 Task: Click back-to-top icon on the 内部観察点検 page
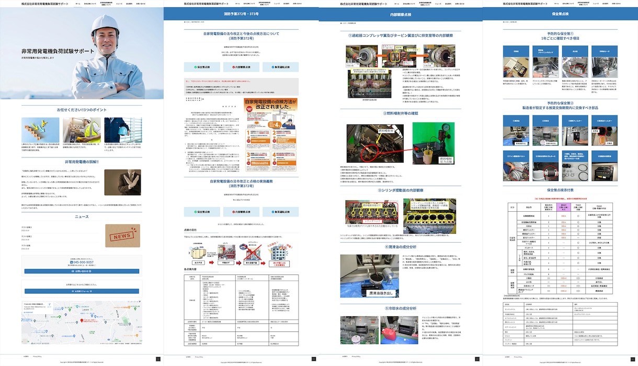point(477,358)
